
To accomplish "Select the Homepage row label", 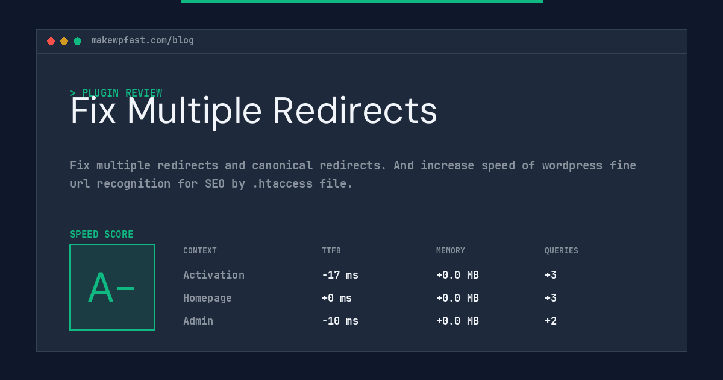I will (207, 298).
